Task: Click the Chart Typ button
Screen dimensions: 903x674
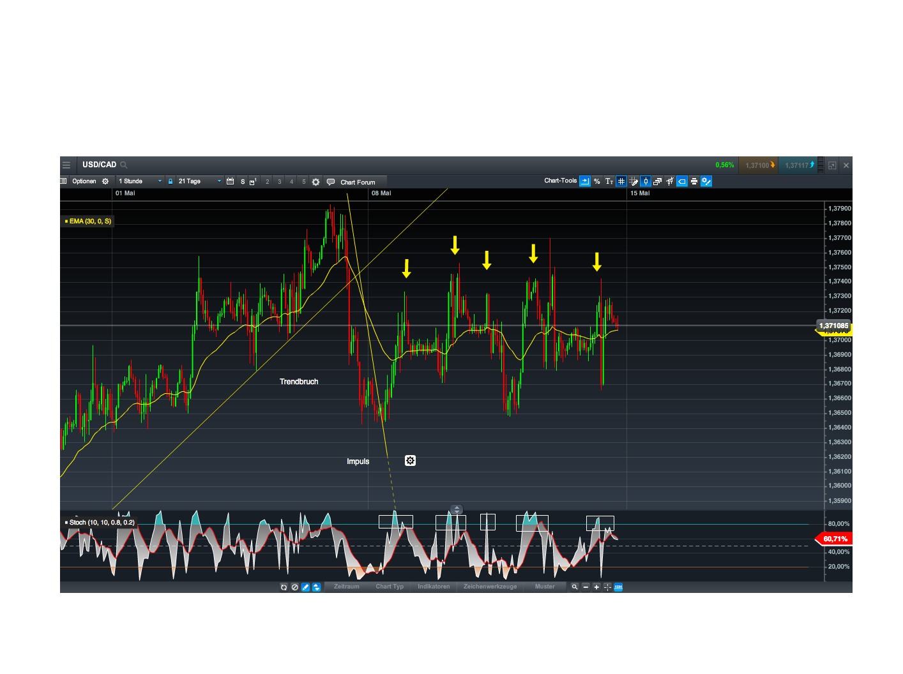Action: 390,586
